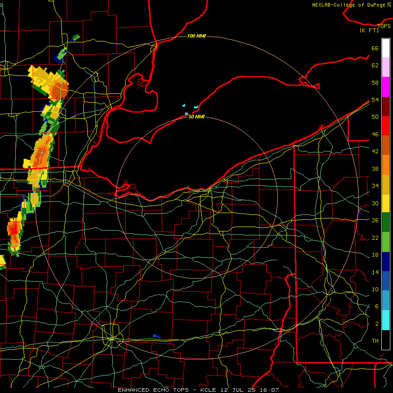Screen dimensions: 393x393
Task: Click the '16:07' timestamp
Action: (x=270, y=390)
